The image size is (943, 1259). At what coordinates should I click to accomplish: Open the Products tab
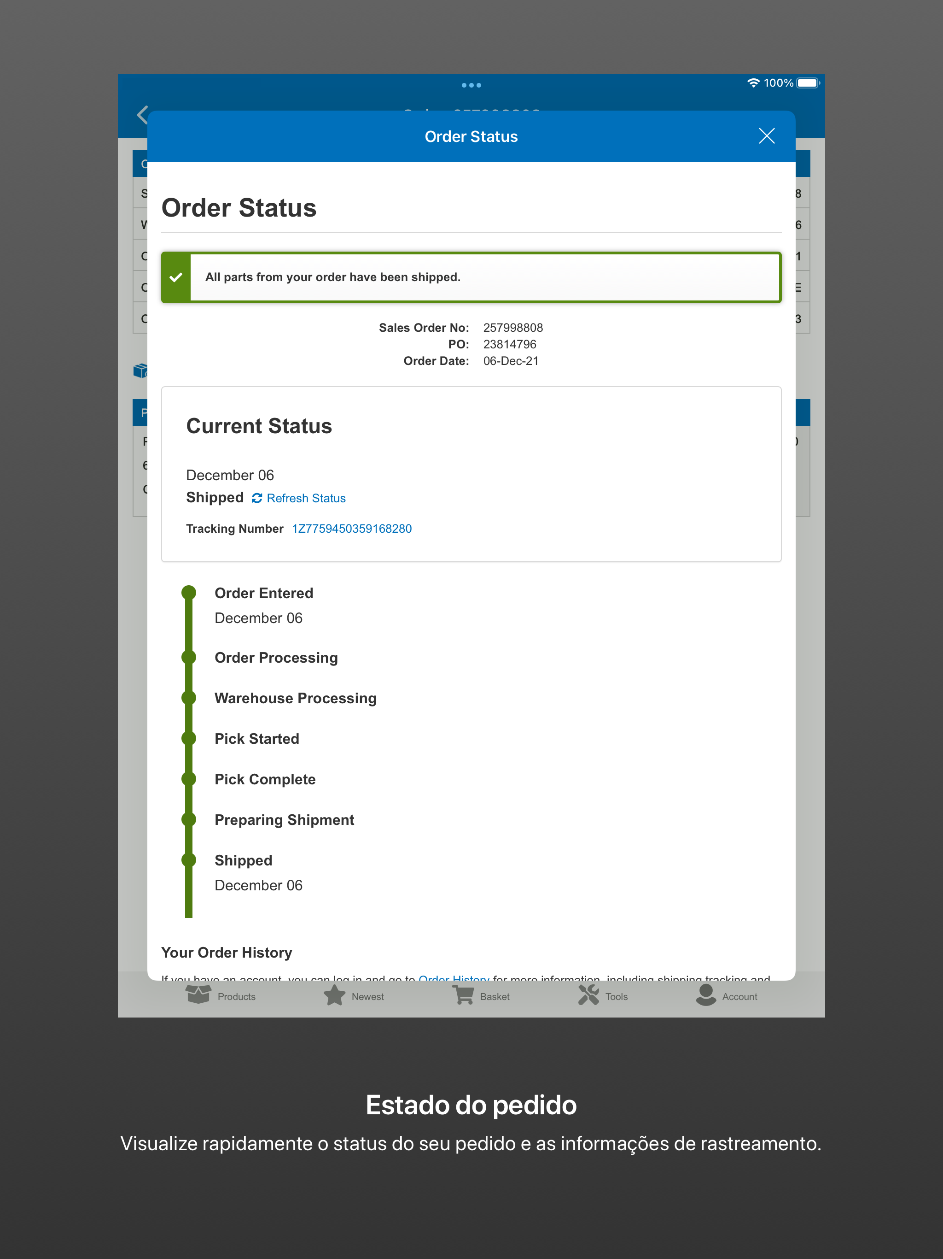221,996
